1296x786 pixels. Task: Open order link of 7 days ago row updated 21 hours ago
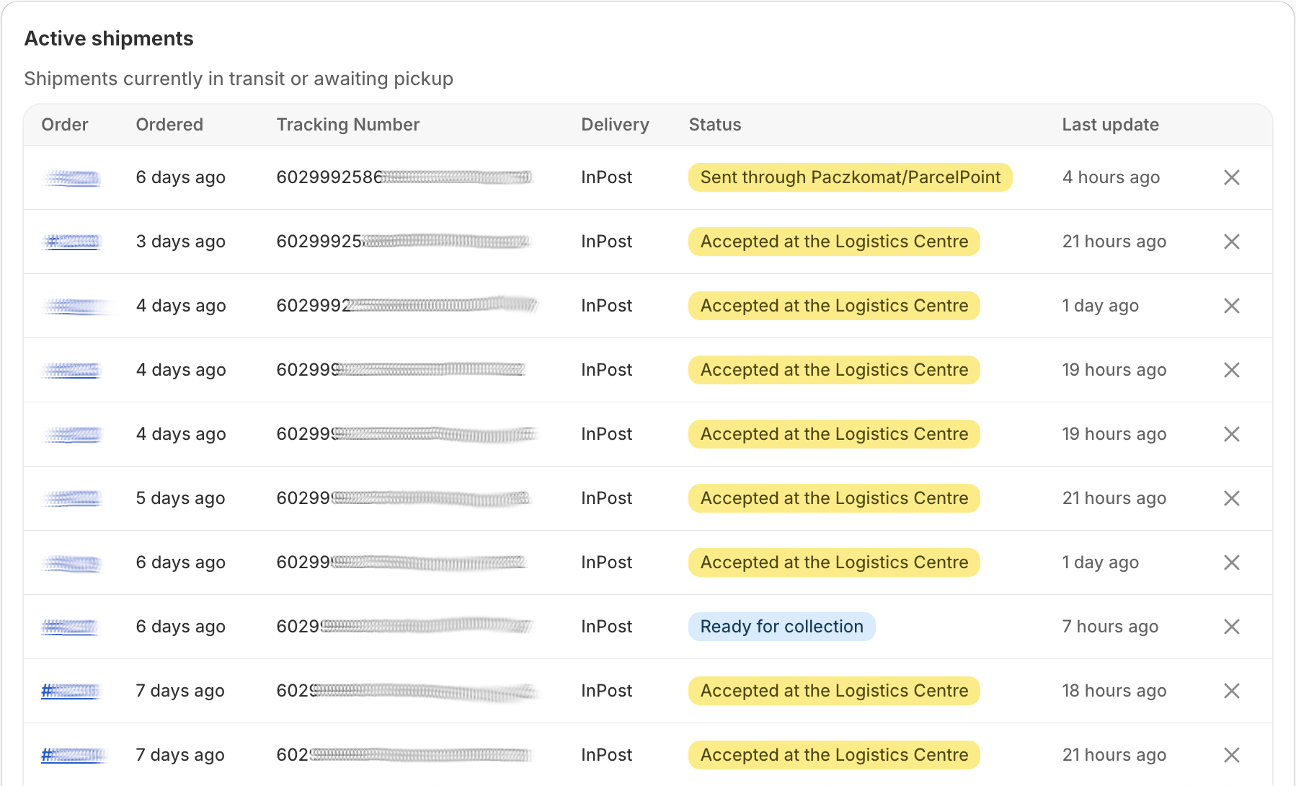(x=74, y=755)
